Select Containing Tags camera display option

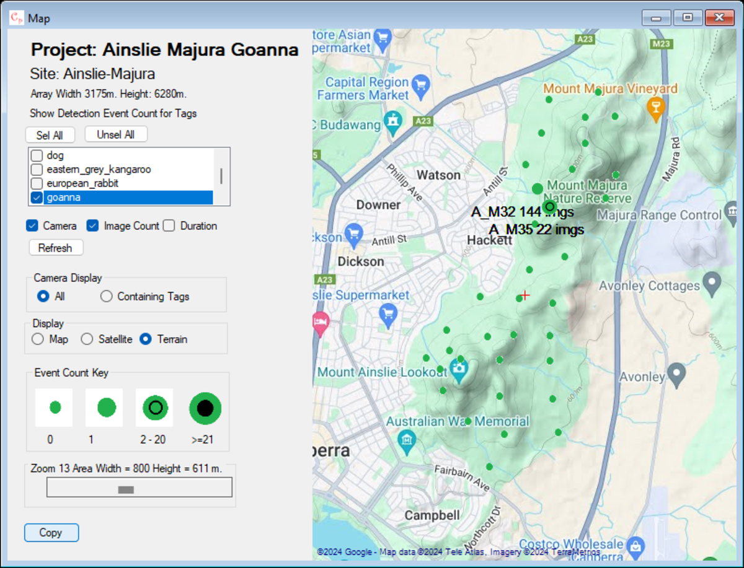[106, 296]
